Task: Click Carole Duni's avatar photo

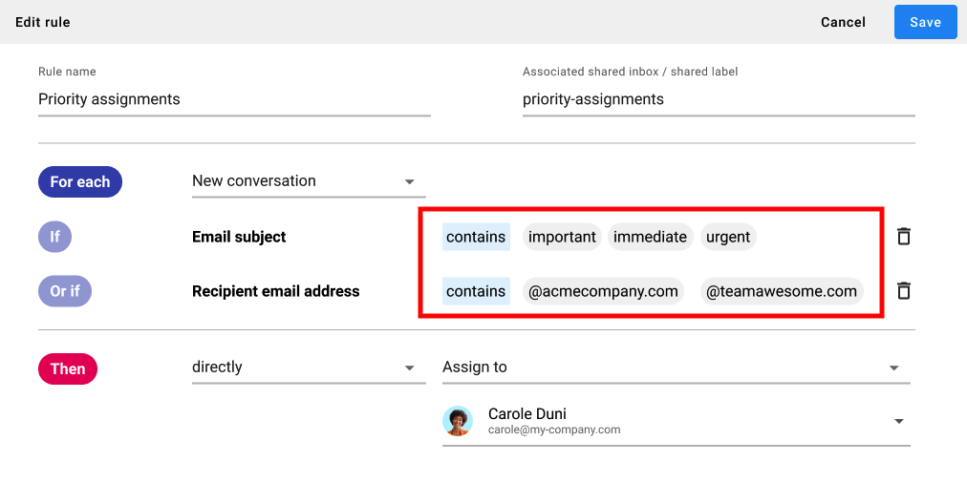Action: (x=458, y=421)
